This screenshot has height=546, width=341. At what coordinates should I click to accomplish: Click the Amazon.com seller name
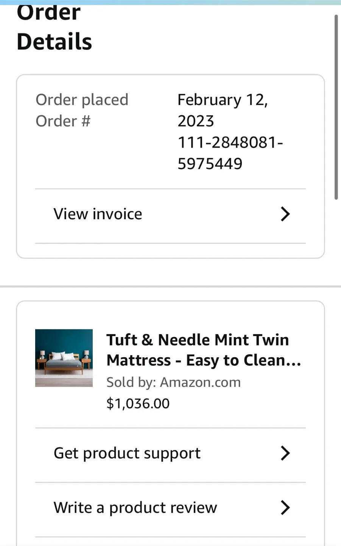pos(201,382)
